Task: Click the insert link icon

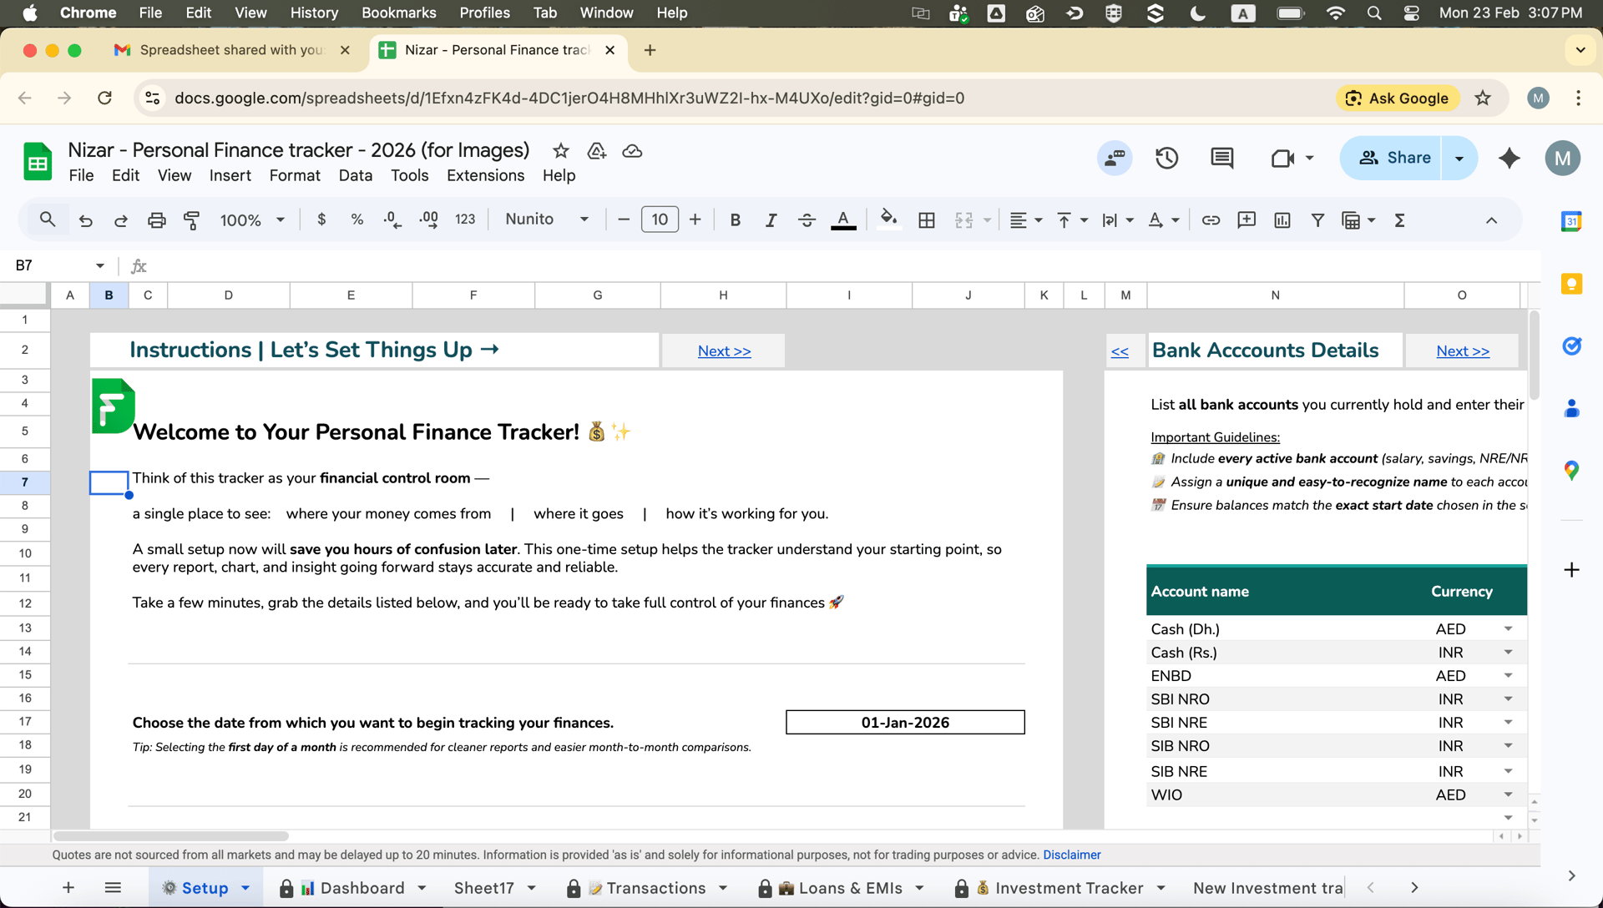Action: [x=1210, y=220]
